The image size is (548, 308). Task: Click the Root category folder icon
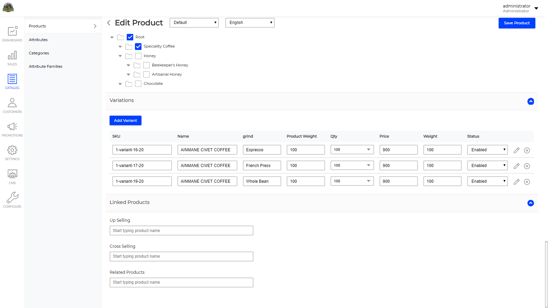click(x=121, y=37)
